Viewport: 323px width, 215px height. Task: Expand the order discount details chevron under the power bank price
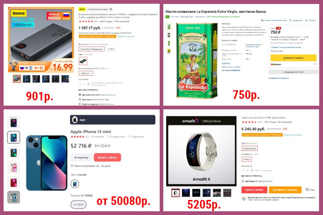tap(131, 33)
